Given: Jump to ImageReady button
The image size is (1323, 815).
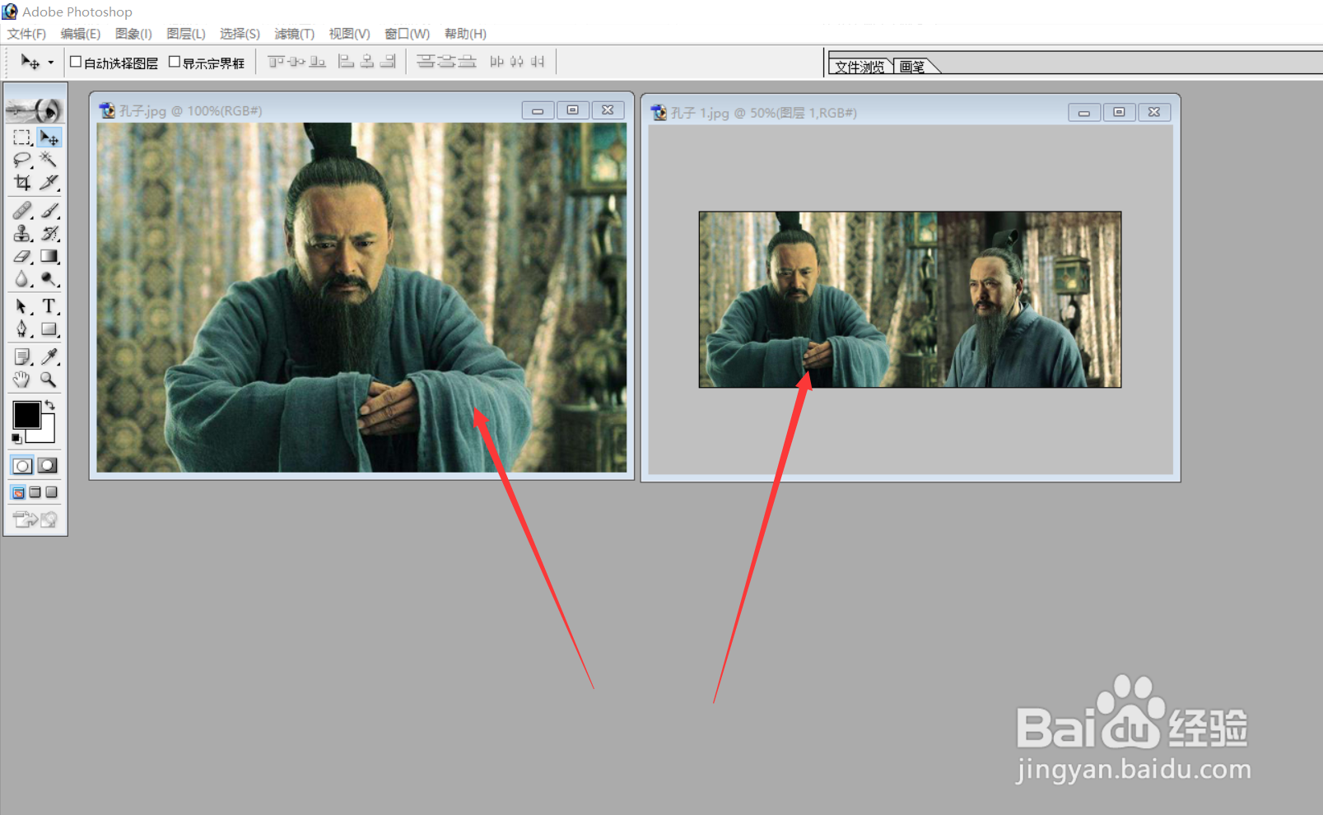Looking at the screenshot, I should pos(35,519).
